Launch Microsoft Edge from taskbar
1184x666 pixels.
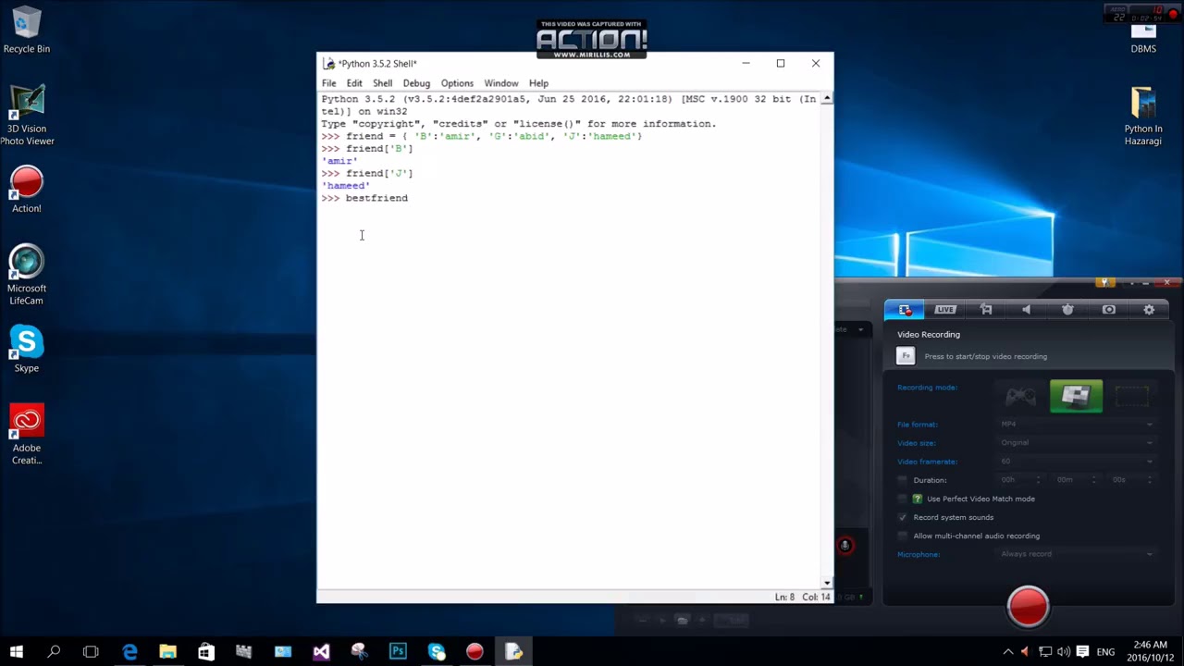point(130,651)
